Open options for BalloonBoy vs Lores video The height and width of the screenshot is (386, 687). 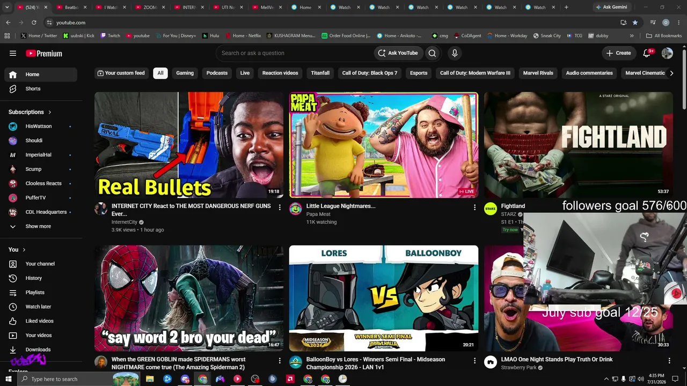[474, 360]
